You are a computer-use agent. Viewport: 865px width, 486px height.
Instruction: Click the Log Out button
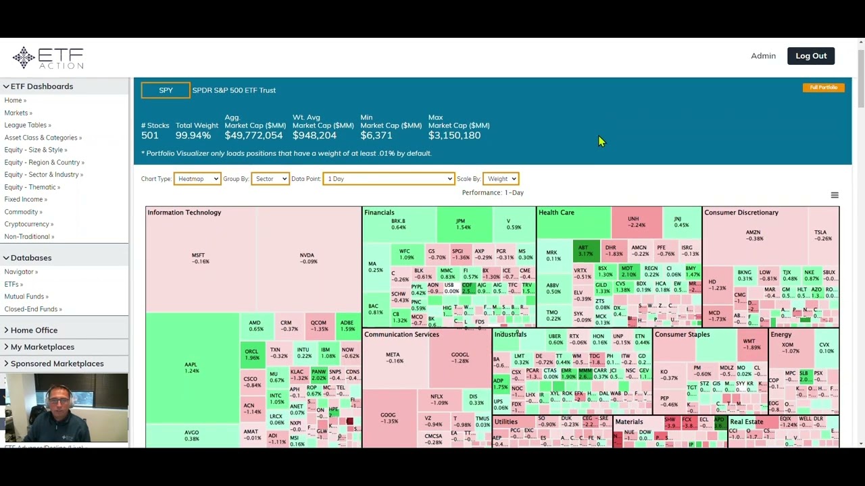[811, 56]
